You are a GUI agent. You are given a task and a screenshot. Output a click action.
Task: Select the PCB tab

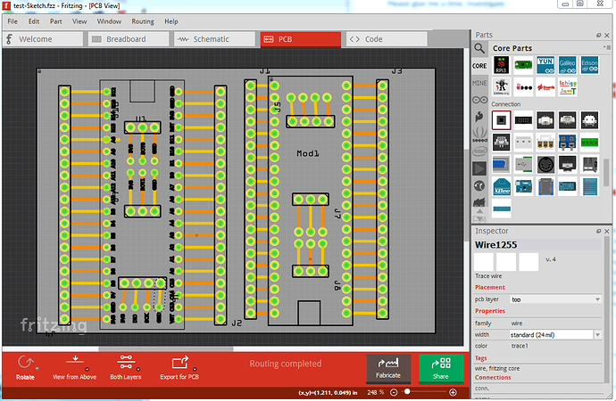[x=301, y=39]
